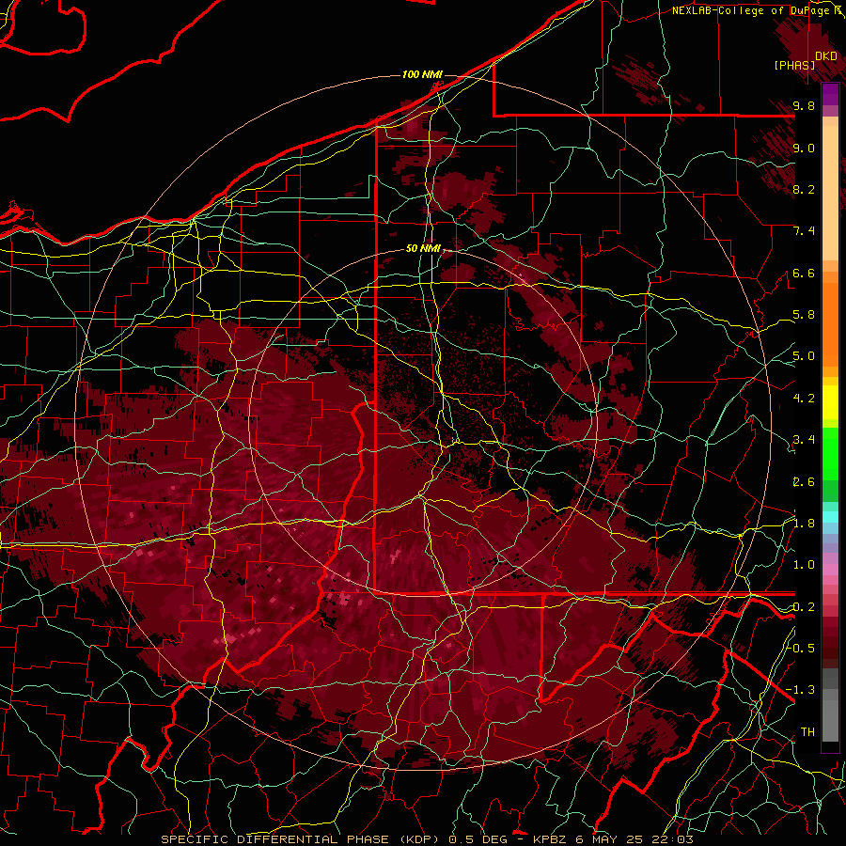This screenshot has width=846, height=846.
Task: Click the 7.4 value on the color scale
Action: point(804,231)
